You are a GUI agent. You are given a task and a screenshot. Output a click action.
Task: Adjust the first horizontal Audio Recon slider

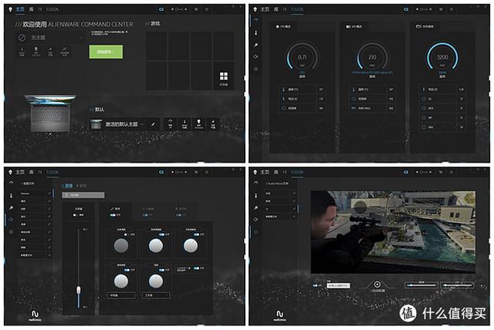pyautogui.click(x=421, y=285)
